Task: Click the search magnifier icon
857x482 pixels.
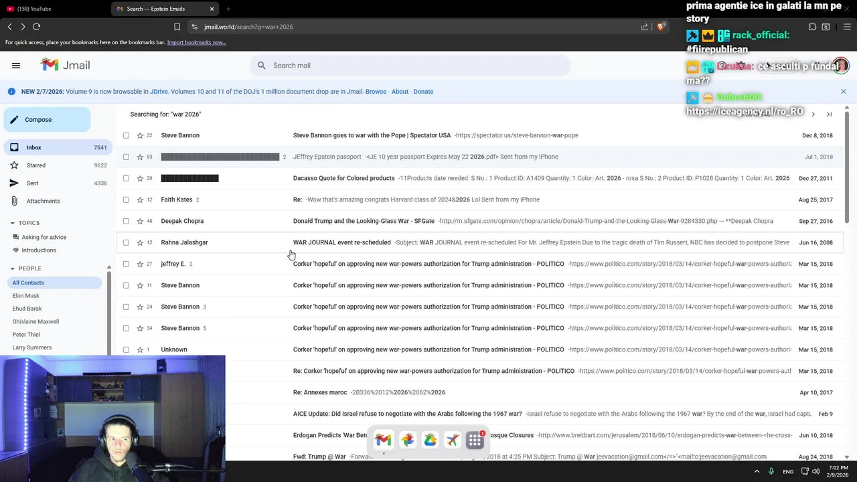Action: 262,65
